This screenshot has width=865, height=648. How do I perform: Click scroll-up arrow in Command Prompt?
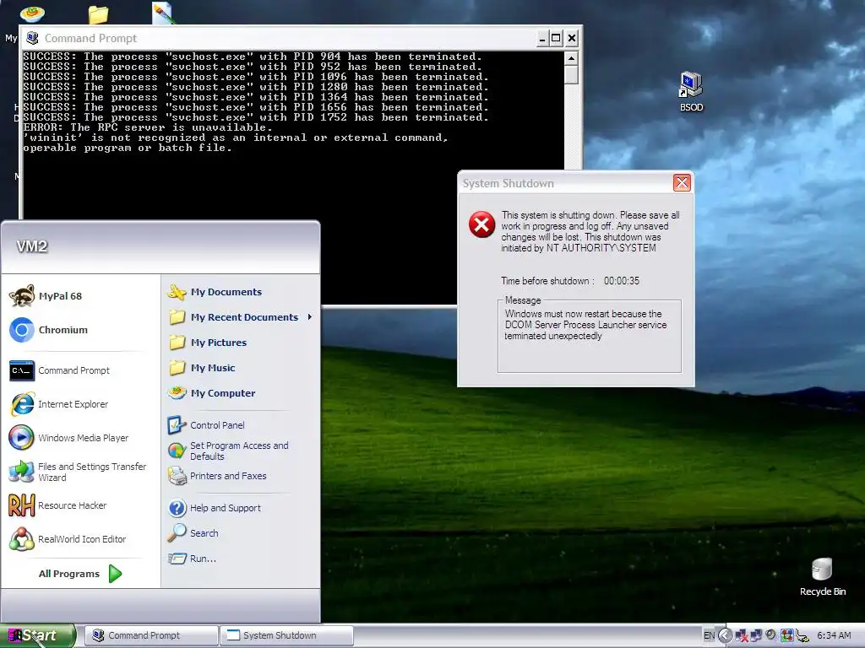(571, 58)
